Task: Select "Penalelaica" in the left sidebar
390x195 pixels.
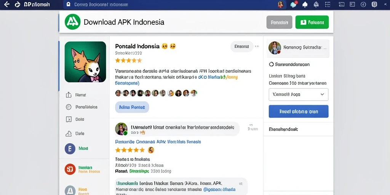Action: coord(86,107)
